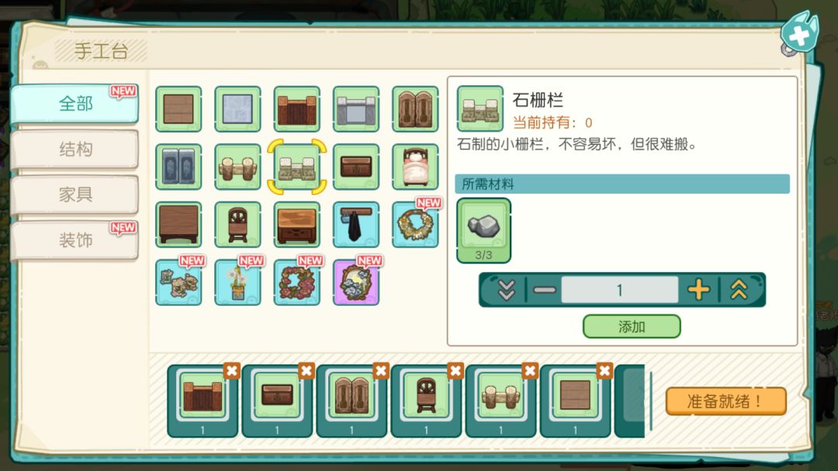Viewport: 838px width, 471px height.
Task: Choose the blue double door recipe
Action: click(178, 167)
